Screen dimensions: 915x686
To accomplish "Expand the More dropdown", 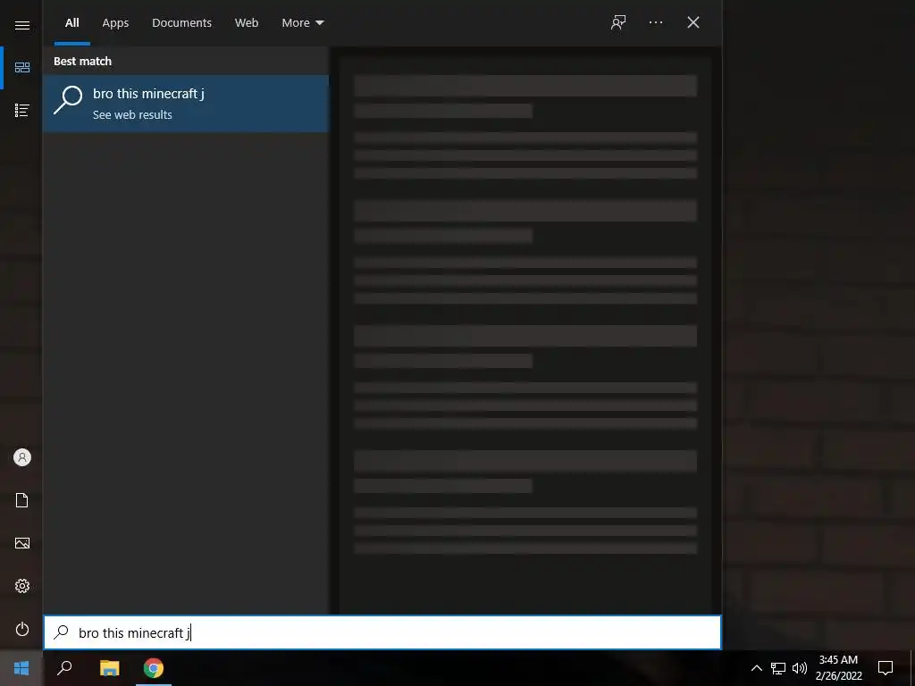I will [x=302, y=22].
